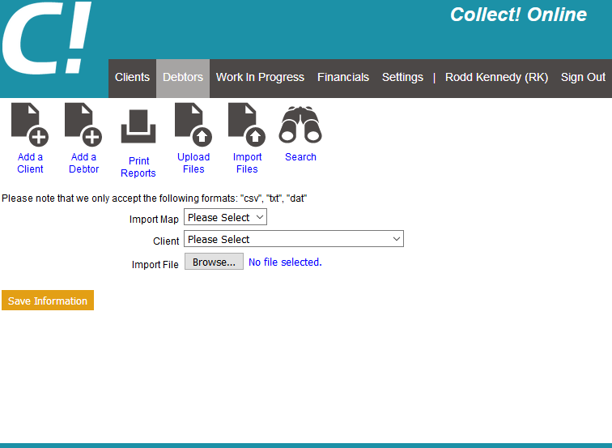Viewport: 612px width, 448px height.
Task: Click the Upload Files arrow icon
Action: pyautogui.click(x=193, y=125)
